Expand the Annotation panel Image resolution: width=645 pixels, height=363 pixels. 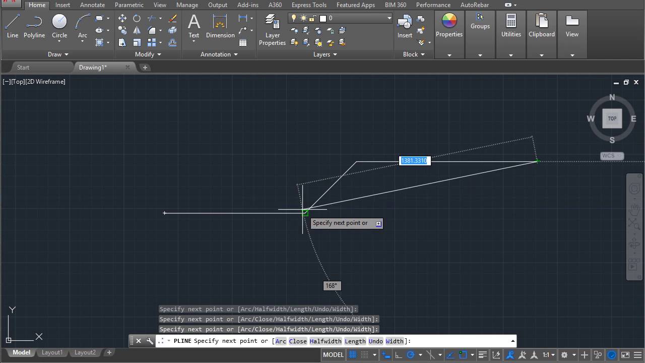219,54
